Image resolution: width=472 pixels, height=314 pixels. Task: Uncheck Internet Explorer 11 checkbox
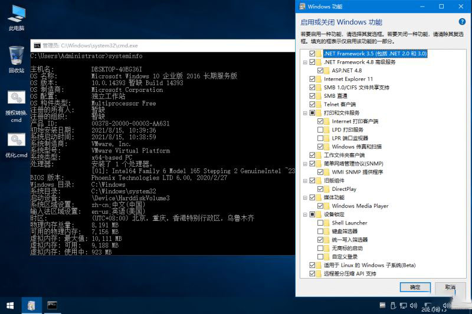pos(312,79)
